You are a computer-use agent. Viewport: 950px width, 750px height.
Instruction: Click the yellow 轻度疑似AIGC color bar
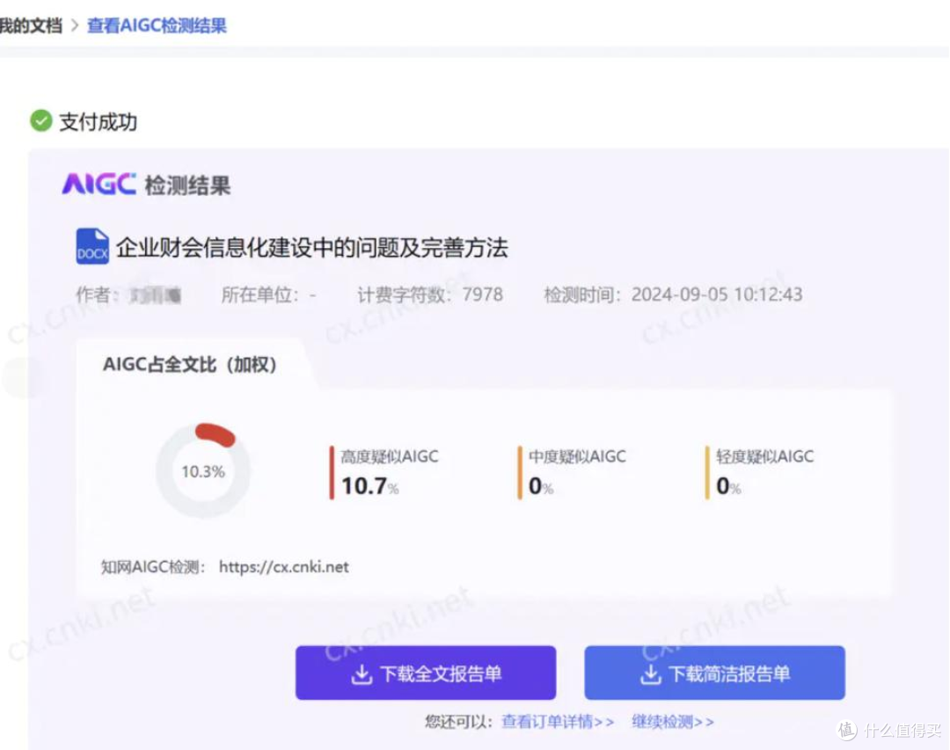707,472
